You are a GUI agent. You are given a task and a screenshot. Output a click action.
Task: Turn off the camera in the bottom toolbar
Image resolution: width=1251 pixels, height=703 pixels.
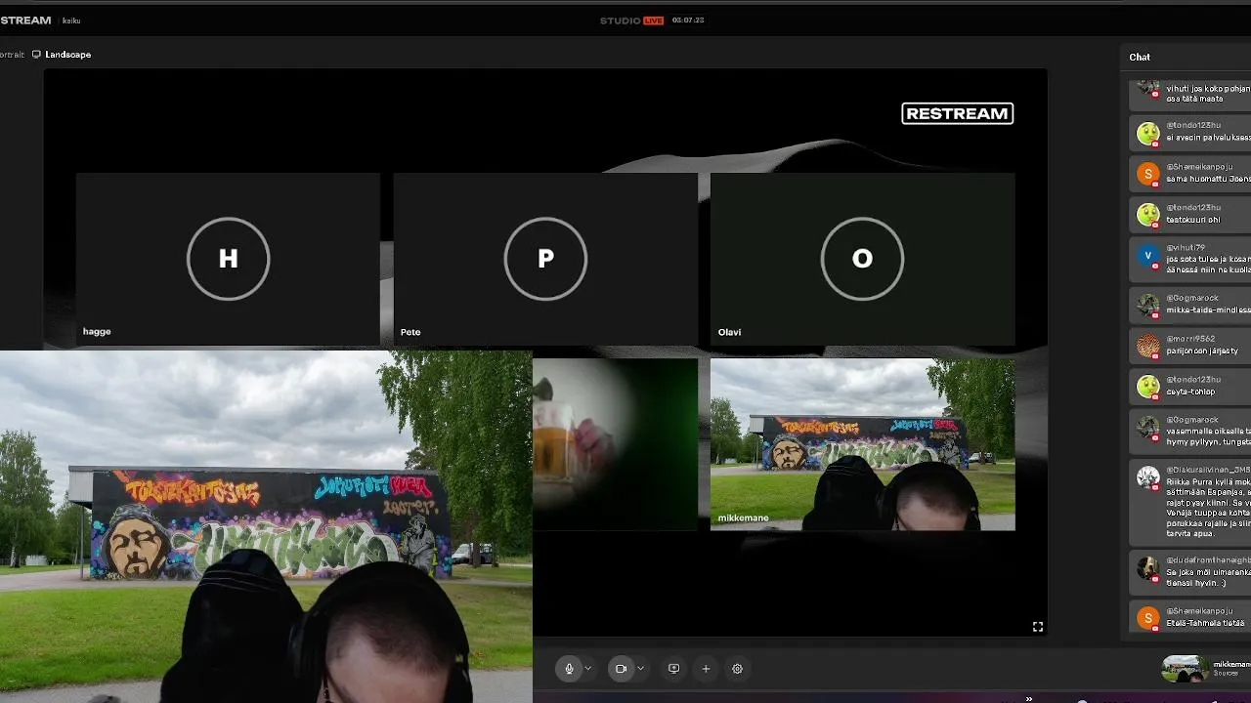point(621,669)
